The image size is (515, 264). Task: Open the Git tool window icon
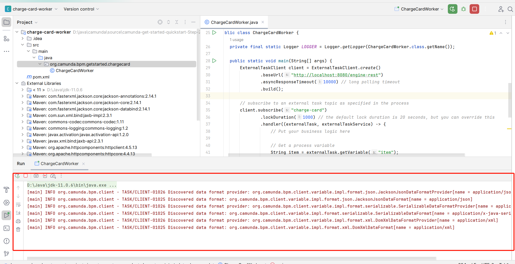coord(6,254)
